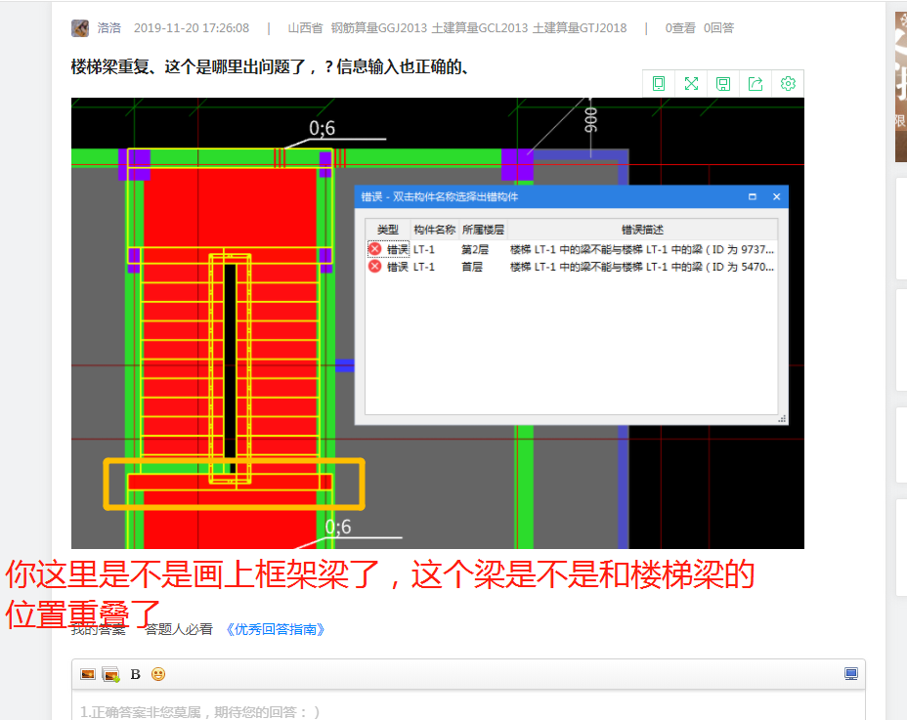Click the 类型 column header

click(x=388, y=230)
